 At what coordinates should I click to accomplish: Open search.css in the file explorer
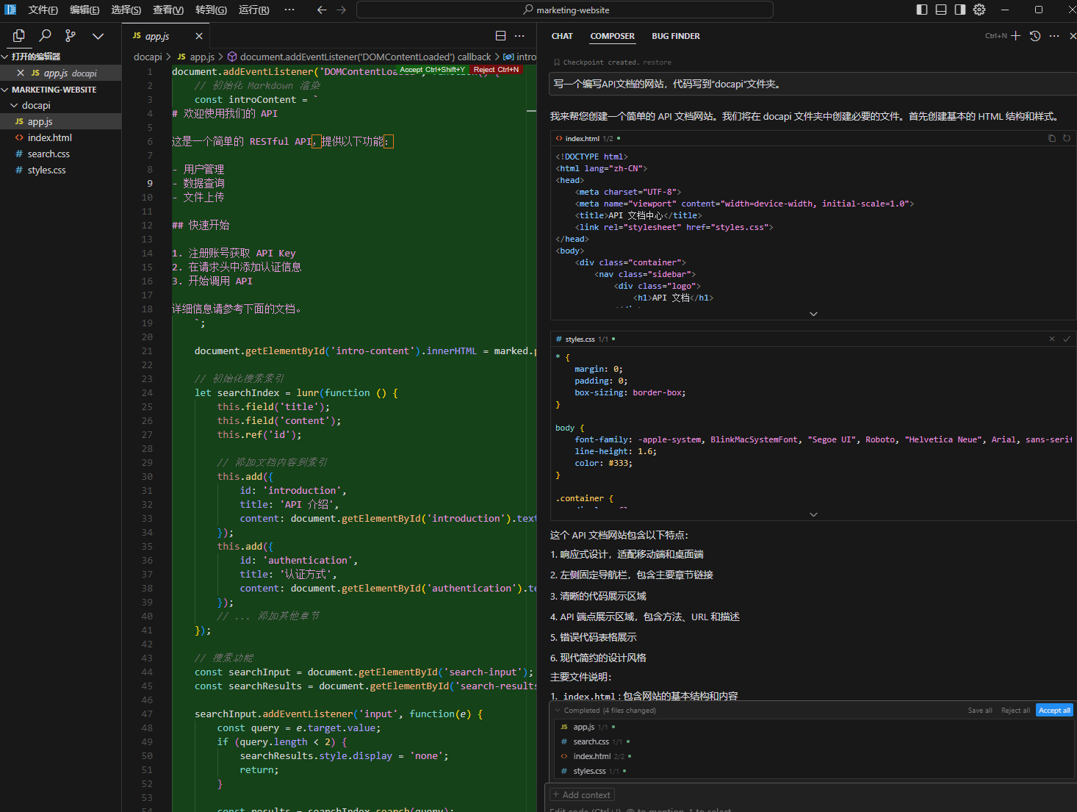(48, 154)
